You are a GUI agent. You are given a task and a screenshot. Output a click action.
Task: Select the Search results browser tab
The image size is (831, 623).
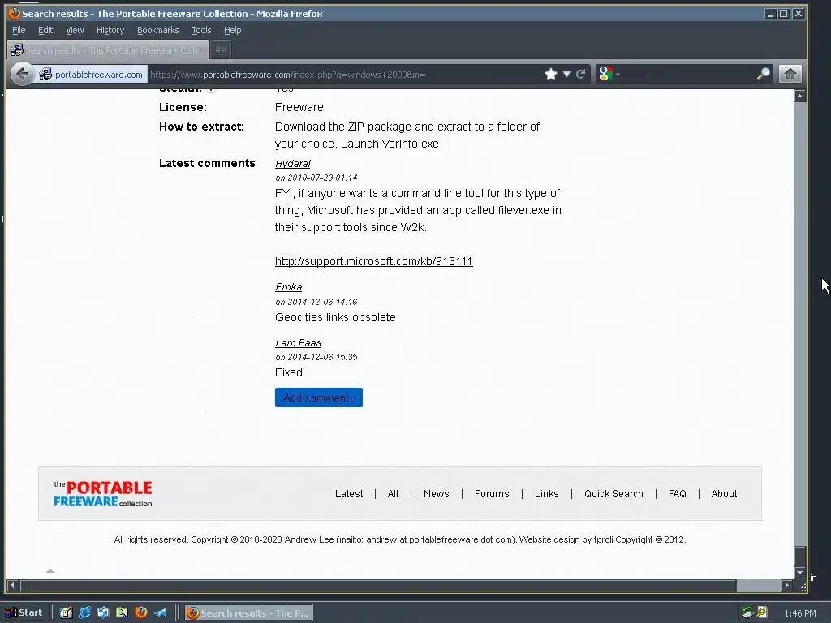coord(108,49)
